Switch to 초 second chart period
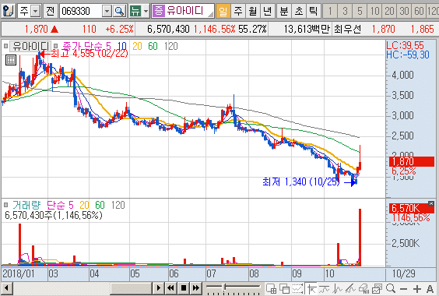 pos(299,11)
